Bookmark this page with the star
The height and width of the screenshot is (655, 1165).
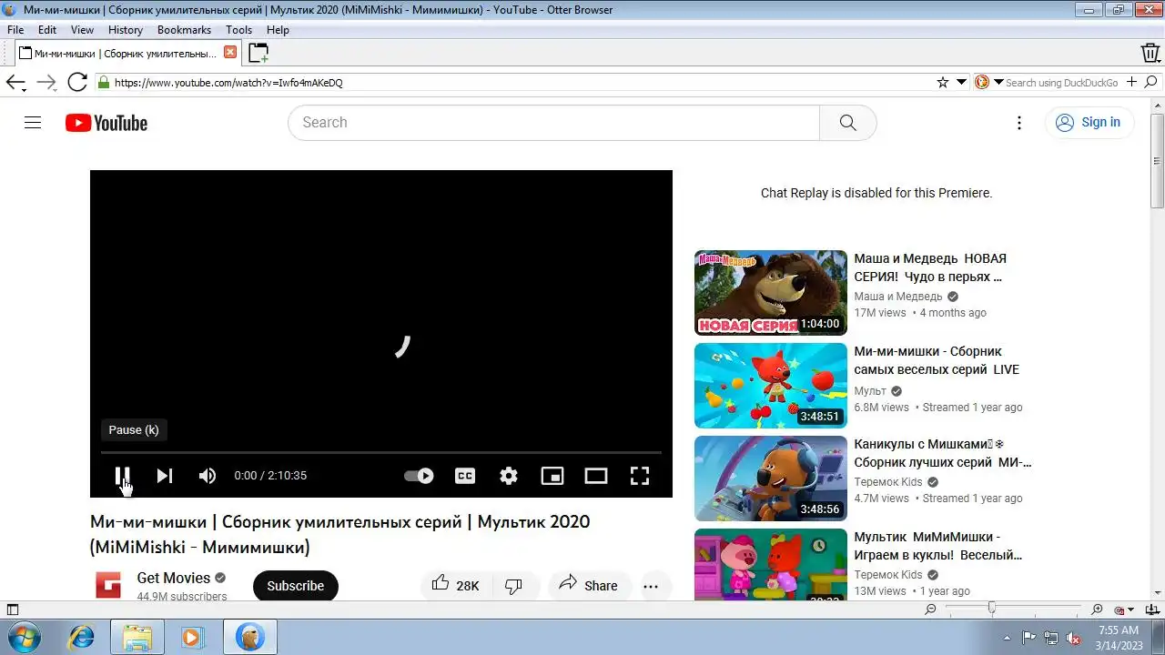click(943, 83)
